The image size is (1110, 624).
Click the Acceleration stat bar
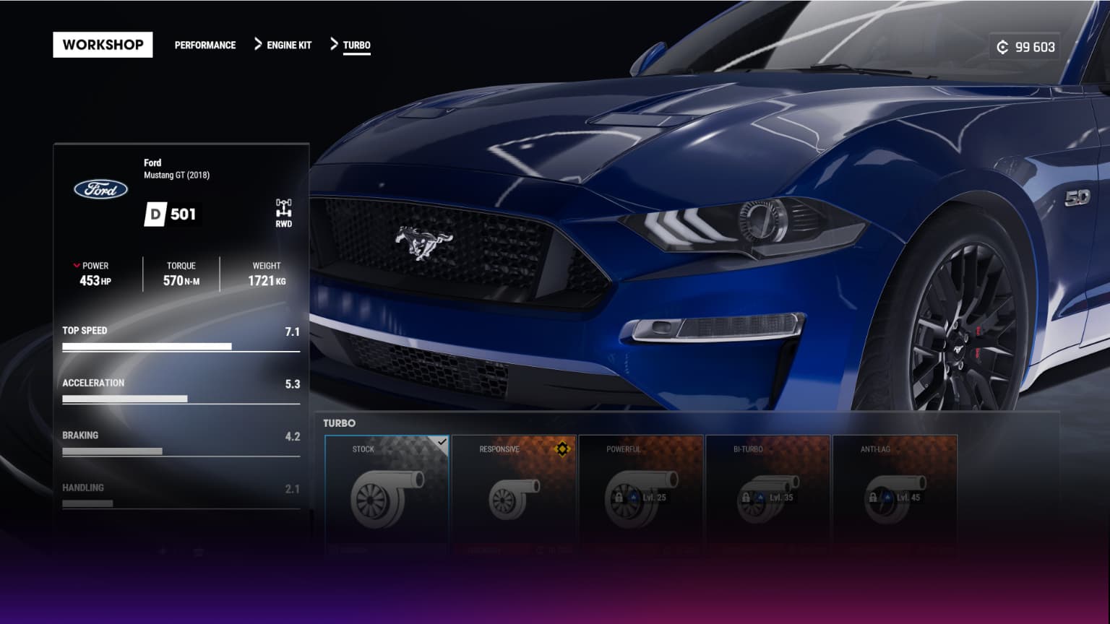pos(181,399)
